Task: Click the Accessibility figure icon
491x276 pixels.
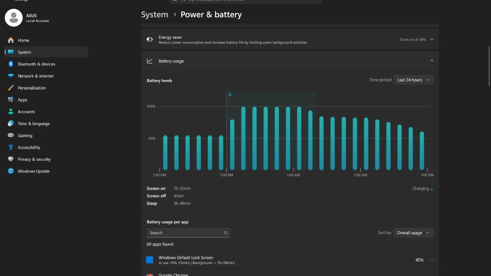Action: point(11,147)
